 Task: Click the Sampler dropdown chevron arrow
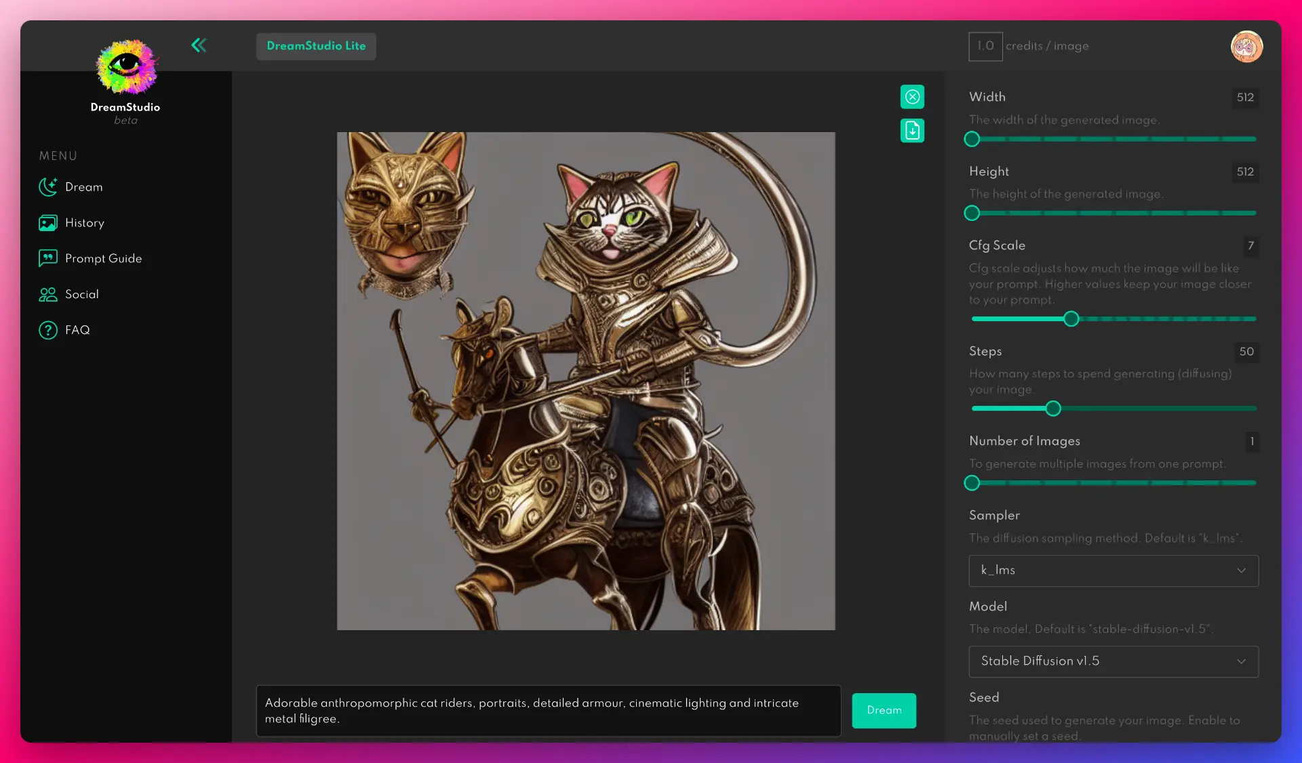coord(1241,571)
